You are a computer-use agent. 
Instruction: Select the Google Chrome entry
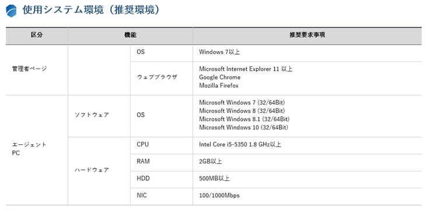coord(220,77)
